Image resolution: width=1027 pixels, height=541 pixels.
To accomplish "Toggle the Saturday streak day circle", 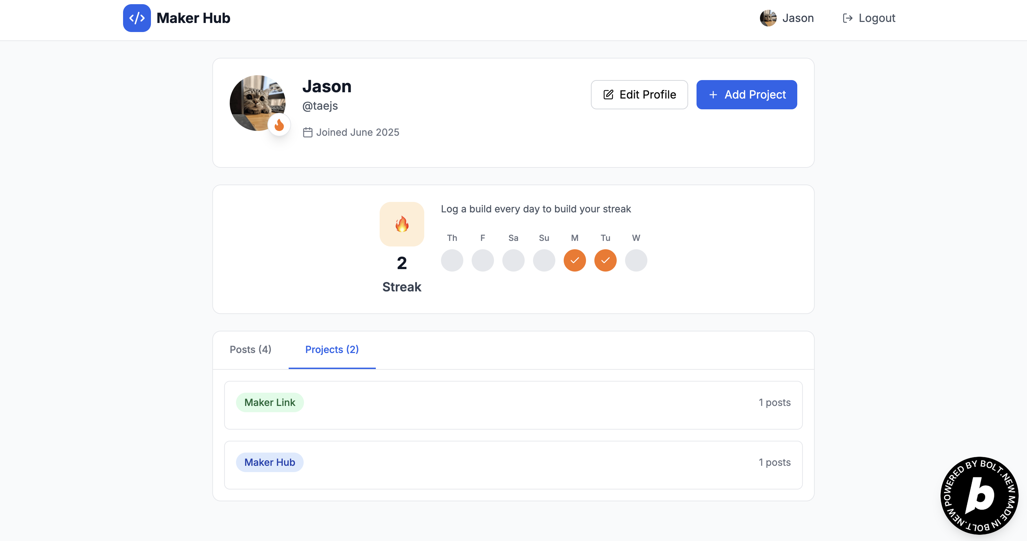I will pyautogui.click(x=513, y=260).
